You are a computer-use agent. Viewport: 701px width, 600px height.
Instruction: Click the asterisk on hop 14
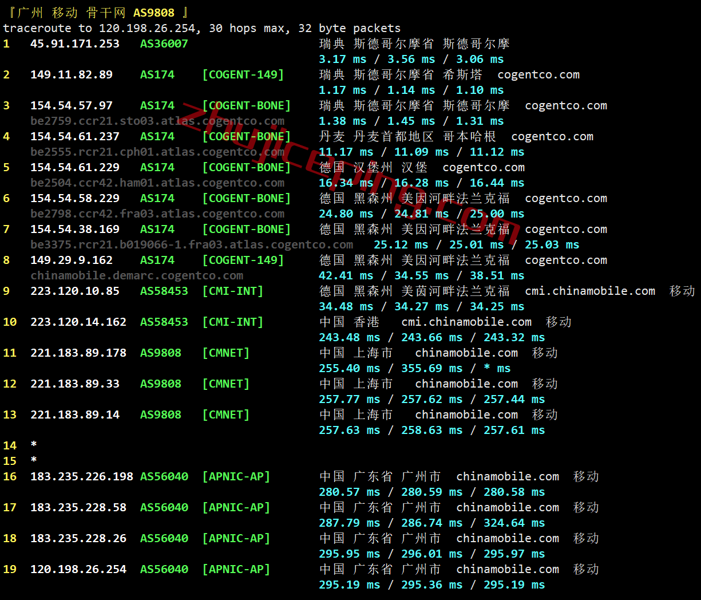[x=34, y=445]
